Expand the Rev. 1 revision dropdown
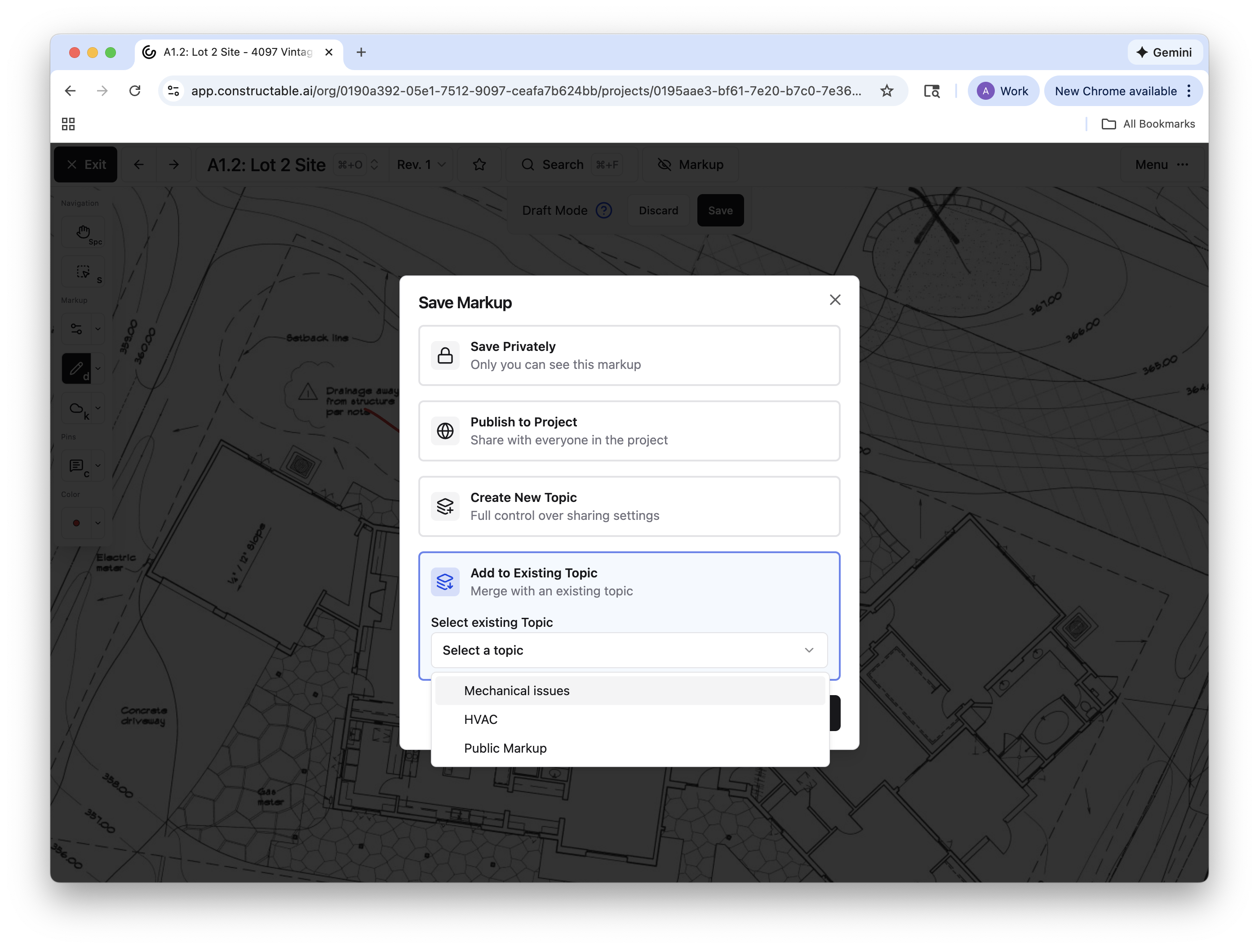This screenshot has height=949, width=1259. (421, 164)
